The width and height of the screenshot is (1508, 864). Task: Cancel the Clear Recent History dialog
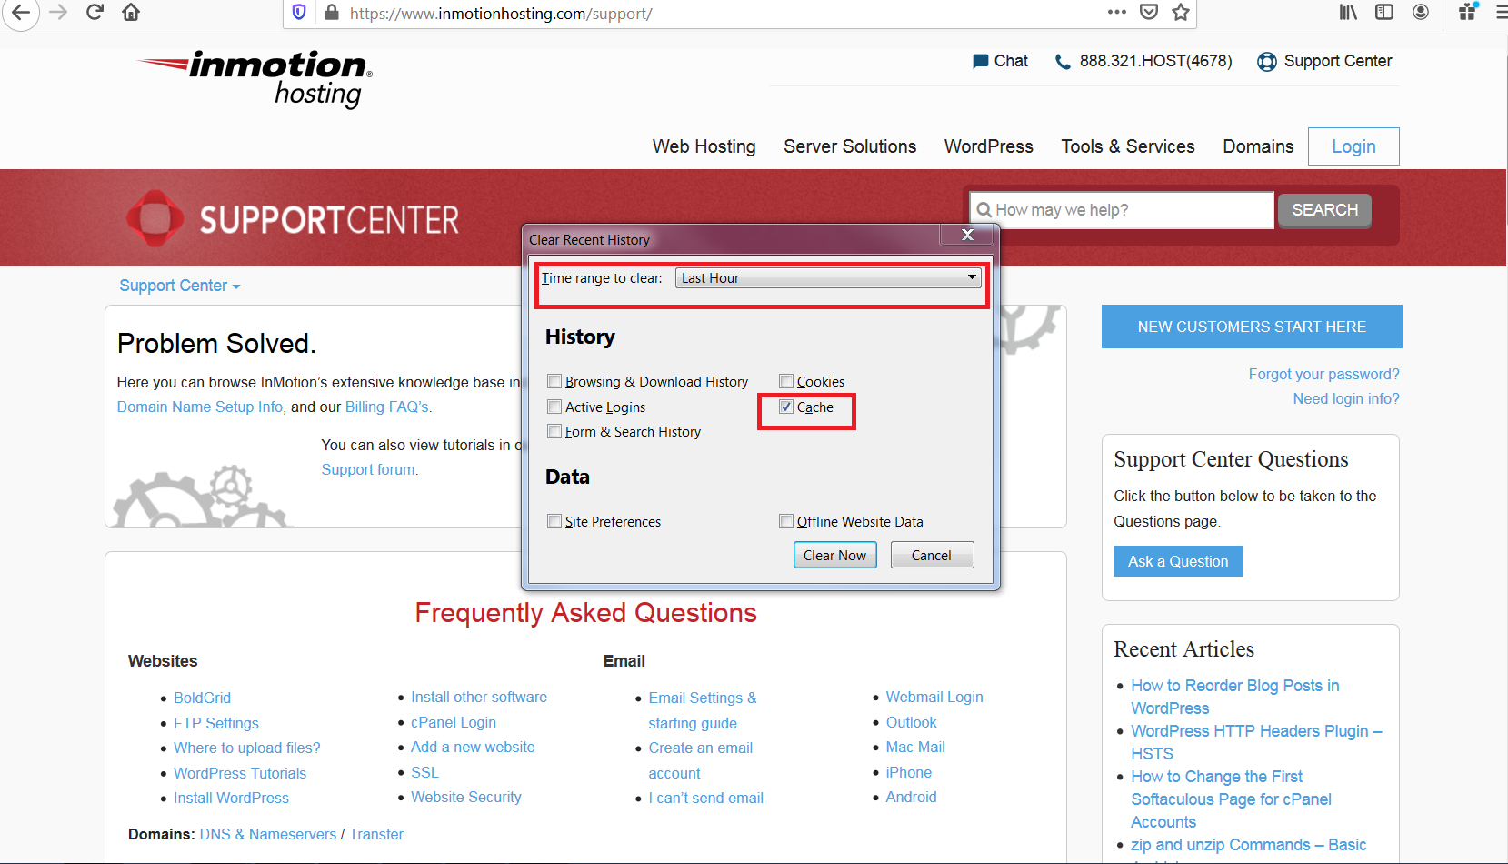click(x=932, y=555)
